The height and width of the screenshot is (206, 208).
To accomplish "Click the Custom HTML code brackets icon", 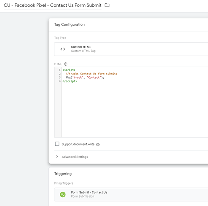I will pos(63,49).
